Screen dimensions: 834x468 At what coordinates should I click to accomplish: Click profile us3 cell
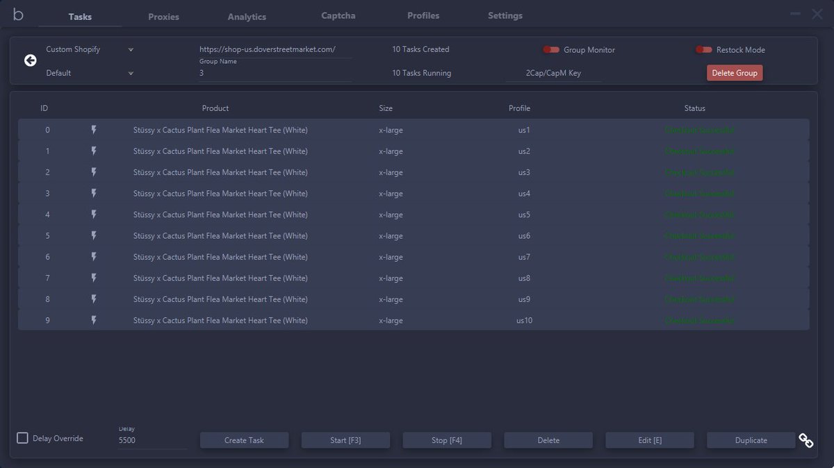(524, 172)
